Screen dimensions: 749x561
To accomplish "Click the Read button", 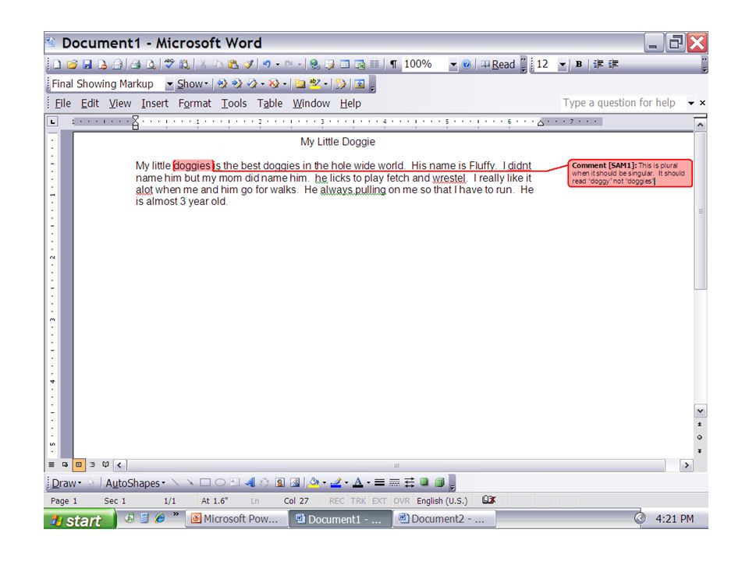I will pos(498,65).
